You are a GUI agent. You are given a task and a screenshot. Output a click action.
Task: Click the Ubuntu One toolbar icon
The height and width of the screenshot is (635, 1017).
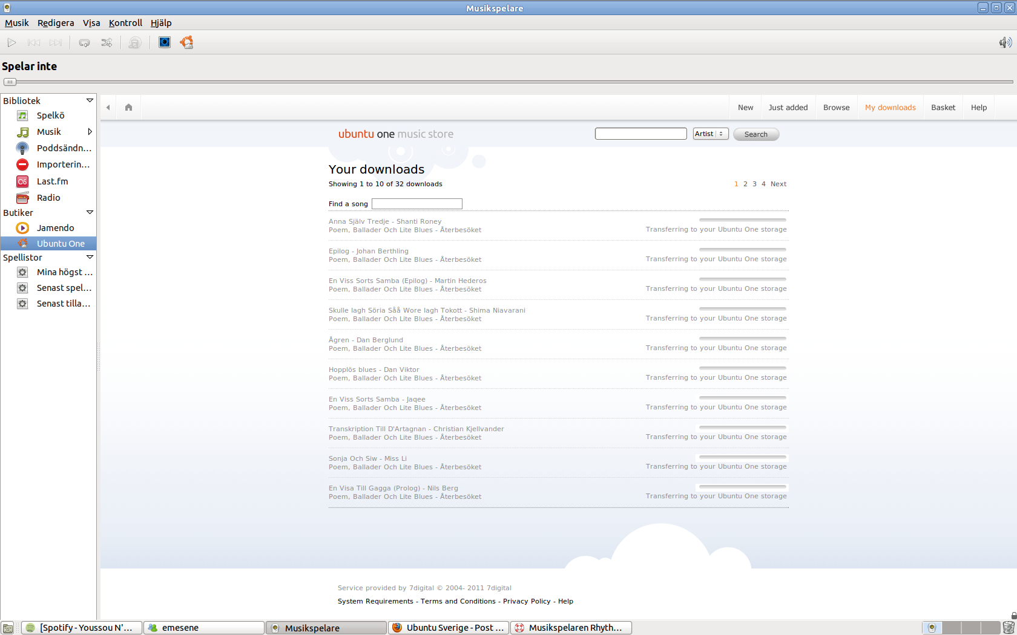(x=186, y=42)
